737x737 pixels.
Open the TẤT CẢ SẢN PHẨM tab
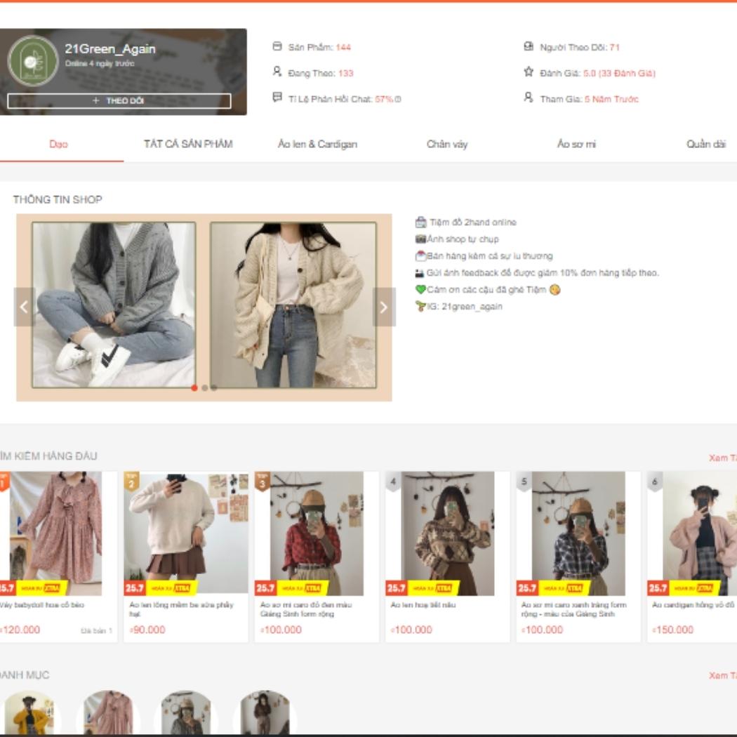click(x=188, y=145)
